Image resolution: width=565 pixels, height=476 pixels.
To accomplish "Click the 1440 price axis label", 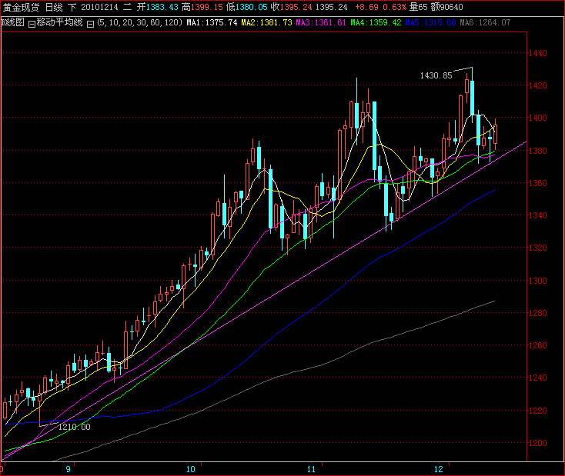I will coord(537,53).
